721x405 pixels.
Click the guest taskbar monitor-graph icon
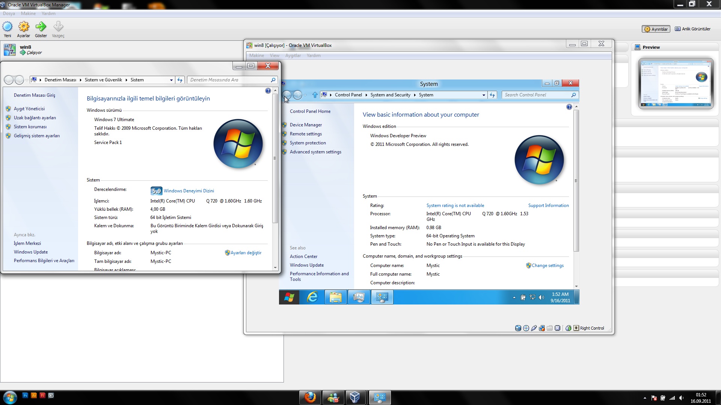[359, 297]
